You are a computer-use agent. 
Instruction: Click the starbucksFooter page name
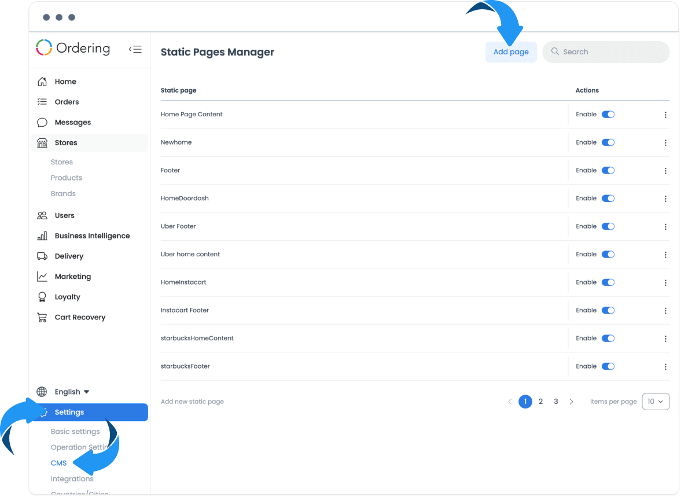coord(186,366)
